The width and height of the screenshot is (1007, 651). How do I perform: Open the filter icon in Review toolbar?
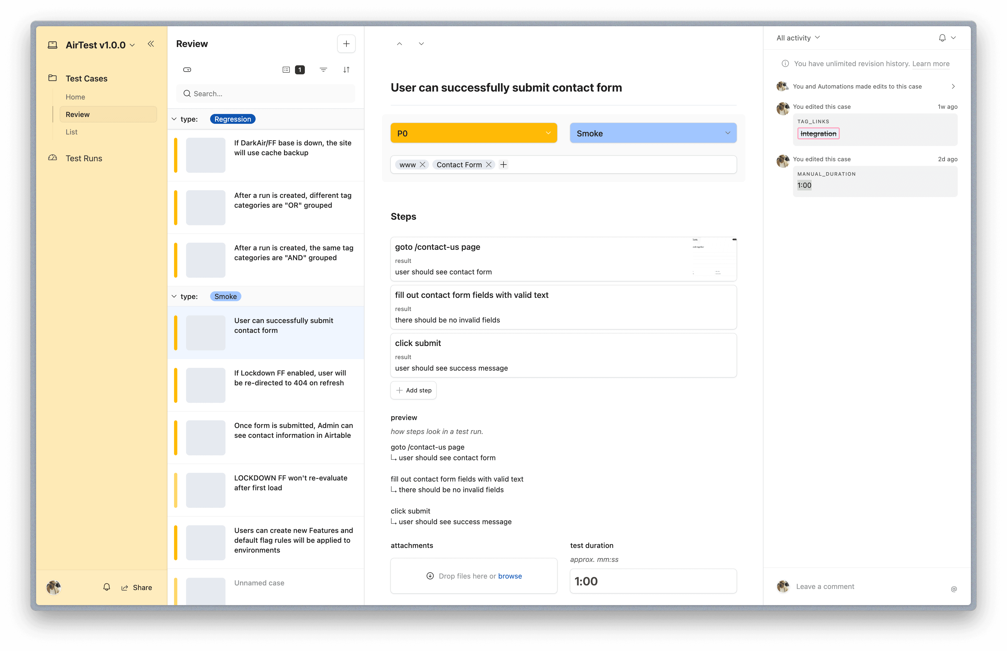click(323, 70)
